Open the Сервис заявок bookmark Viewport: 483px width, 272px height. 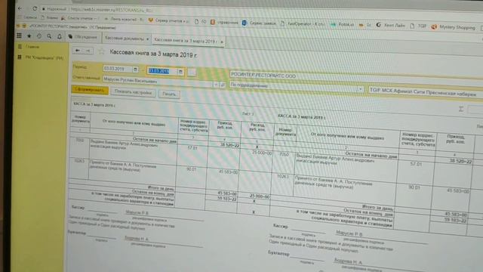[x=260, y=23]
